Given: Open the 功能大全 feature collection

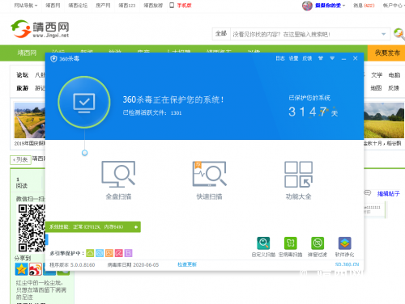Looking at the screenshot, I should [298, 180].
